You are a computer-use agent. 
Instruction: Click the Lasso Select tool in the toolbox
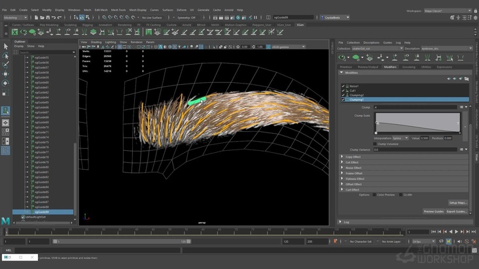[x=6, y=55]
